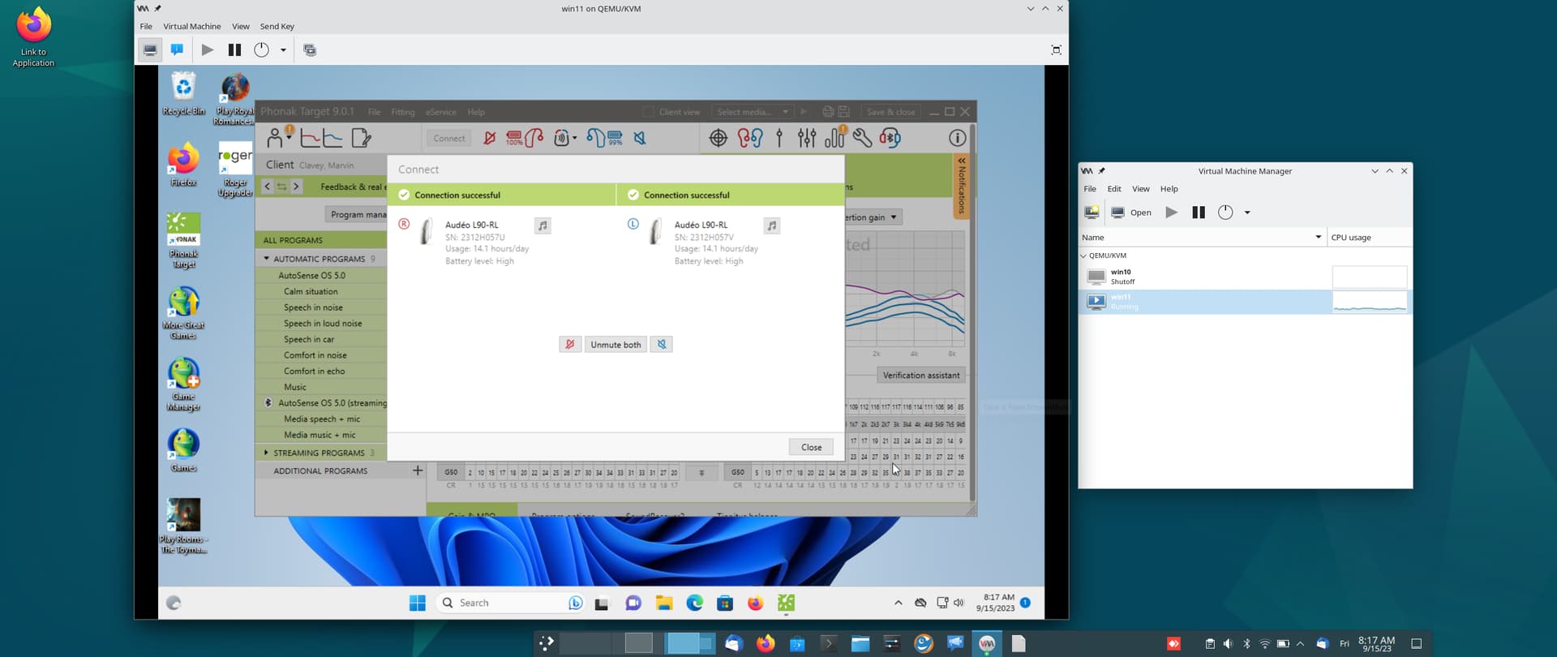Play melody on left Audéo L90-RL
1557x657 pixels.
coord(772,225)
